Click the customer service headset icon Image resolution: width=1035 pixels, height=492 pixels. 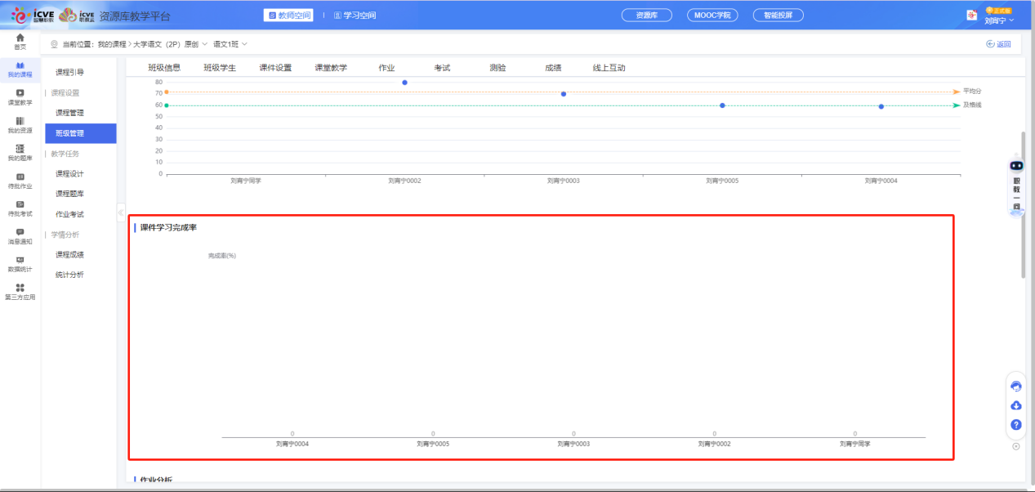coord(1016,387)
